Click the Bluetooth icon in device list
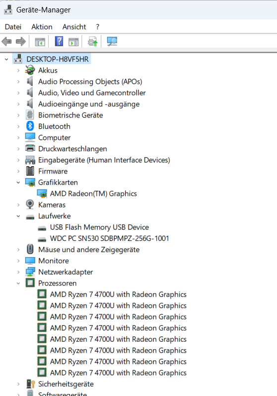Viewport: 277px width, 396px height. [30, 126]
